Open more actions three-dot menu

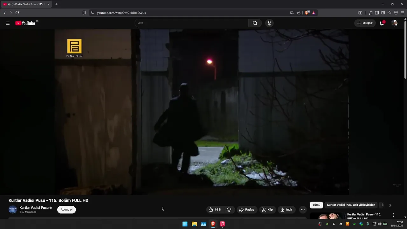(x=303, y=210)
